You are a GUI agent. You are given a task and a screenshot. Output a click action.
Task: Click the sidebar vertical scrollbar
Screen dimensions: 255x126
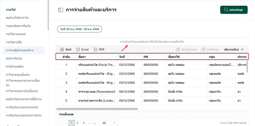pos(48,16)
